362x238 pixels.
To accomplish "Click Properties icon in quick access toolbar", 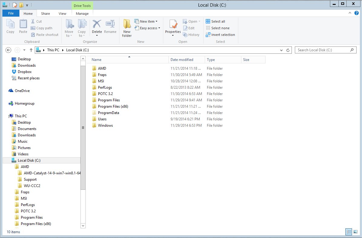I will (15, 5).
